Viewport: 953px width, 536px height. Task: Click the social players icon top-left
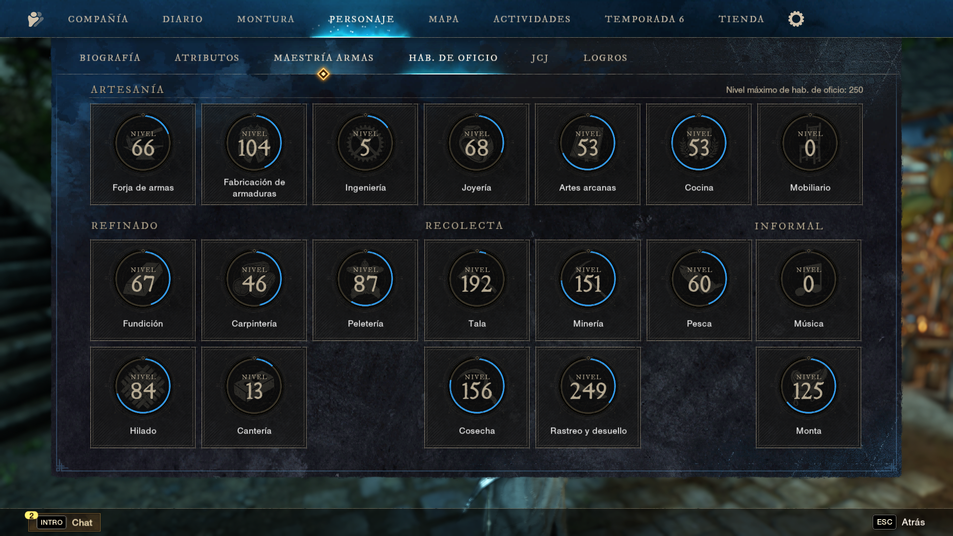click(35, 19)
